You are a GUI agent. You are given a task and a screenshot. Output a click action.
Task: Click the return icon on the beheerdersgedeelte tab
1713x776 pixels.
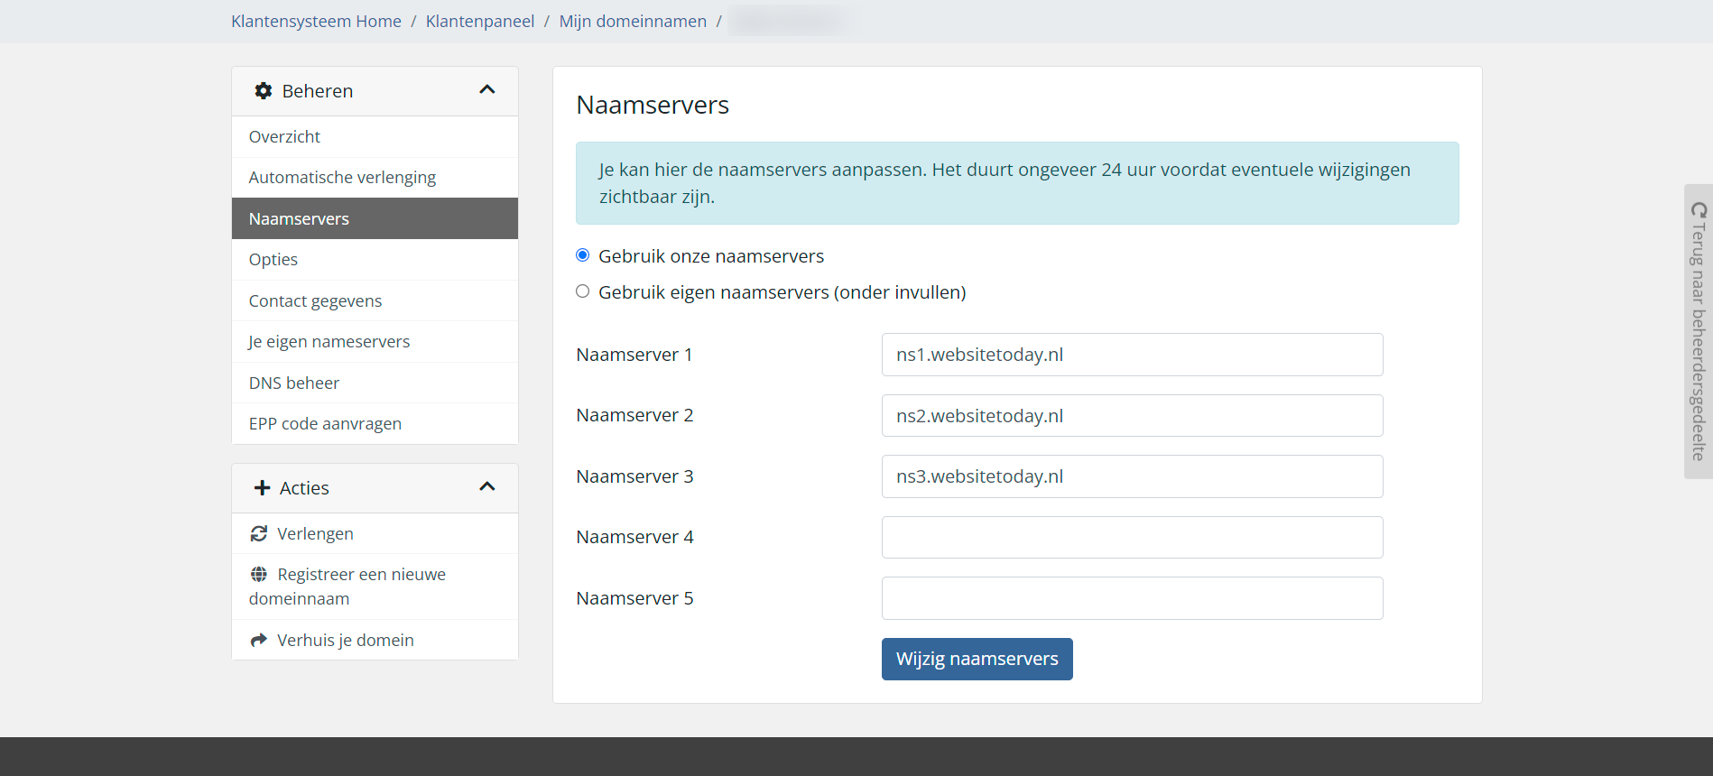tap(1699, 210)
